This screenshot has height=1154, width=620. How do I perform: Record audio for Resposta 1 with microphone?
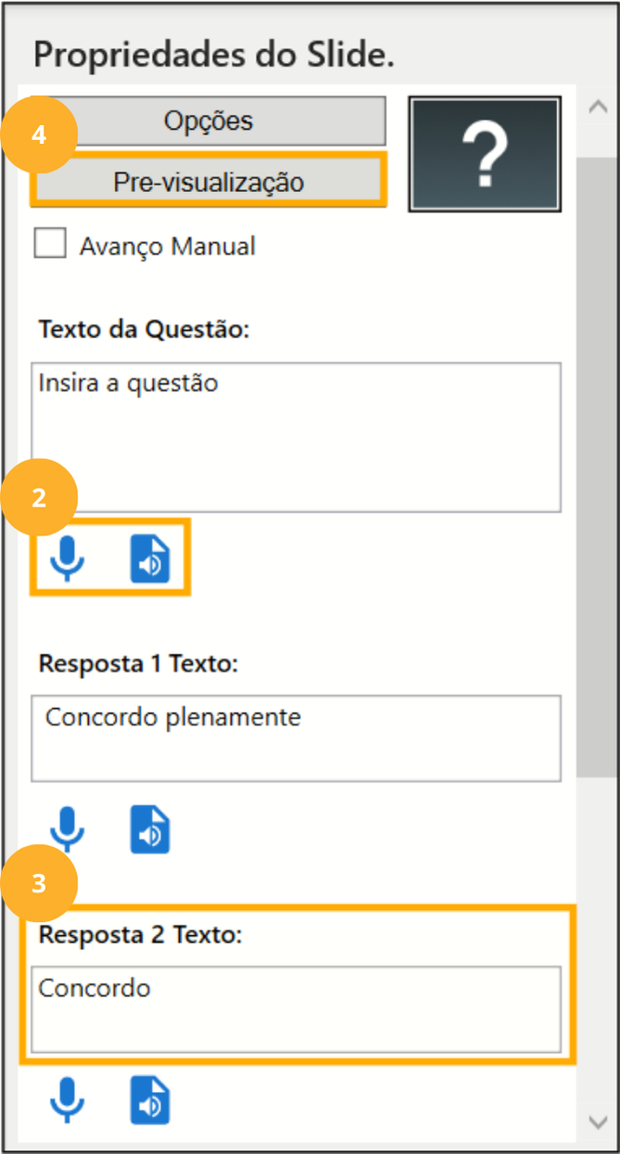[67, 828]
